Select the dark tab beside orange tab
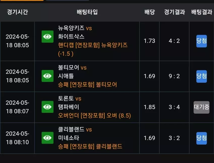The image size is (214, 163). 67,0
